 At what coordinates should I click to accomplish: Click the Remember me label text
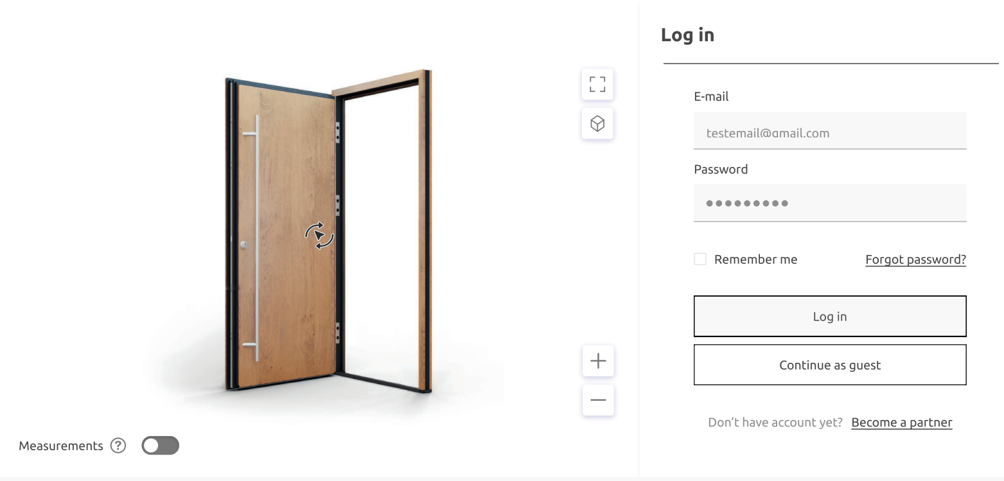coord(755,259)
